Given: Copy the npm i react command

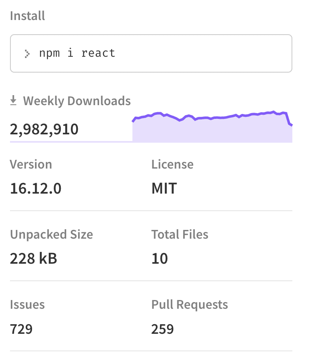Looking at the screenshot, I should (x=77, y=53).
